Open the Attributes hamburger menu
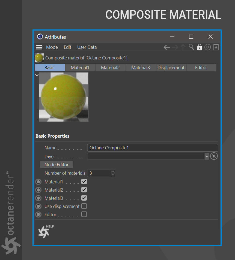 point(39,47)
